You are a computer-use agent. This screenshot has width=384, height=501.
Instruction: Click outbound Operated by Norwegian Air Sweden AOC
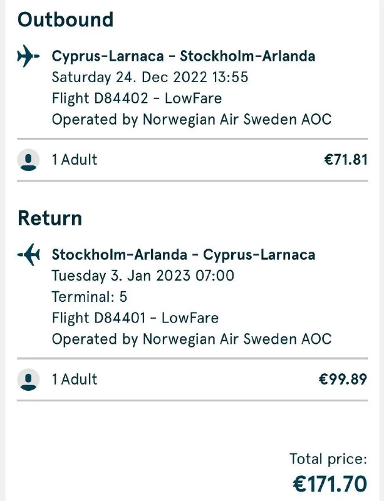tap(191, 119)
